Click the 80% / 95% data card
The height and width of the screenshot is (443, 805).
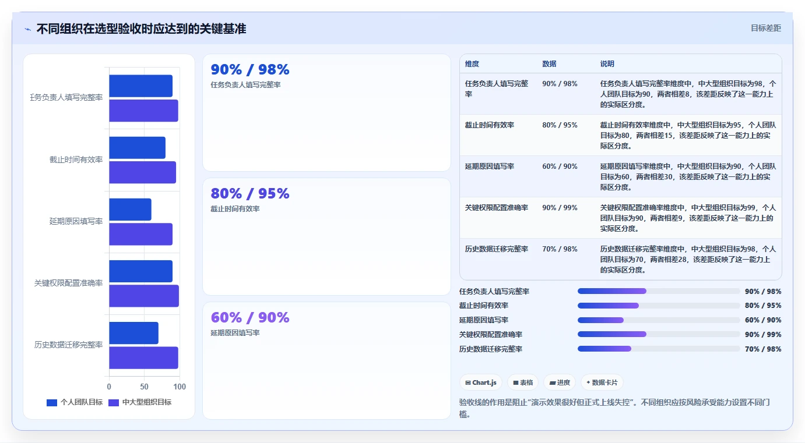pos(326,237)
